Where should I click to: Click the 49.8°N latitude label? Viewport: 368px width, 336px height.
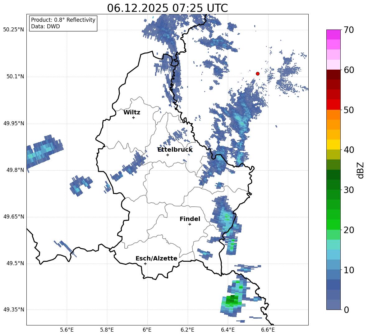tap(15, 170)
